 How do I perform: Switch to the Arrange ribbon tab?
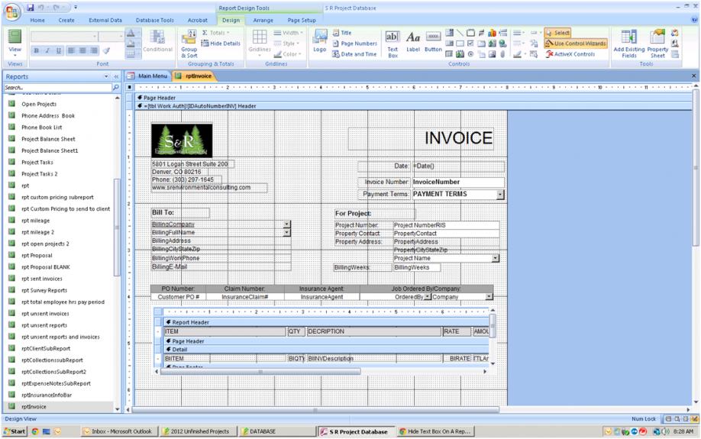pyautogui.click(x=263, y=21)
